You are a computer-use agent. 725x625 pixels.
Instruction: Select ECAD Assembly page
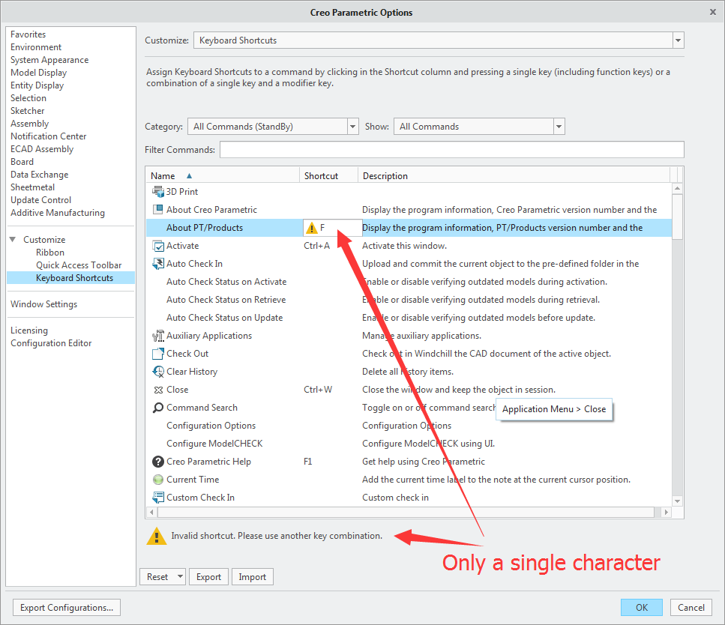(42, 149)
